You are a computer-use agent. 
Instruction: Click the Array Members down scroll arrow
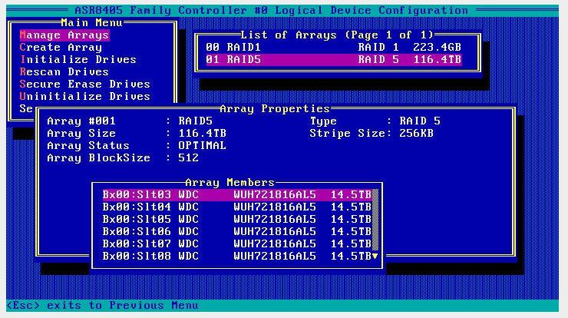pyautogui.click(x=375, y=256)
